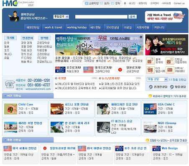The width and height of the screenshot is (189, 166).
Task: Click the 로그인 link
Action: [132, 3]
